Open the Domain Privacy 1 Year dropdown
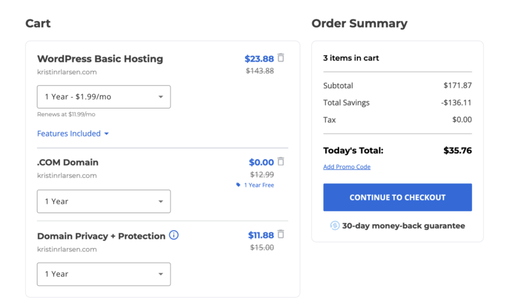 click(104, 274)
